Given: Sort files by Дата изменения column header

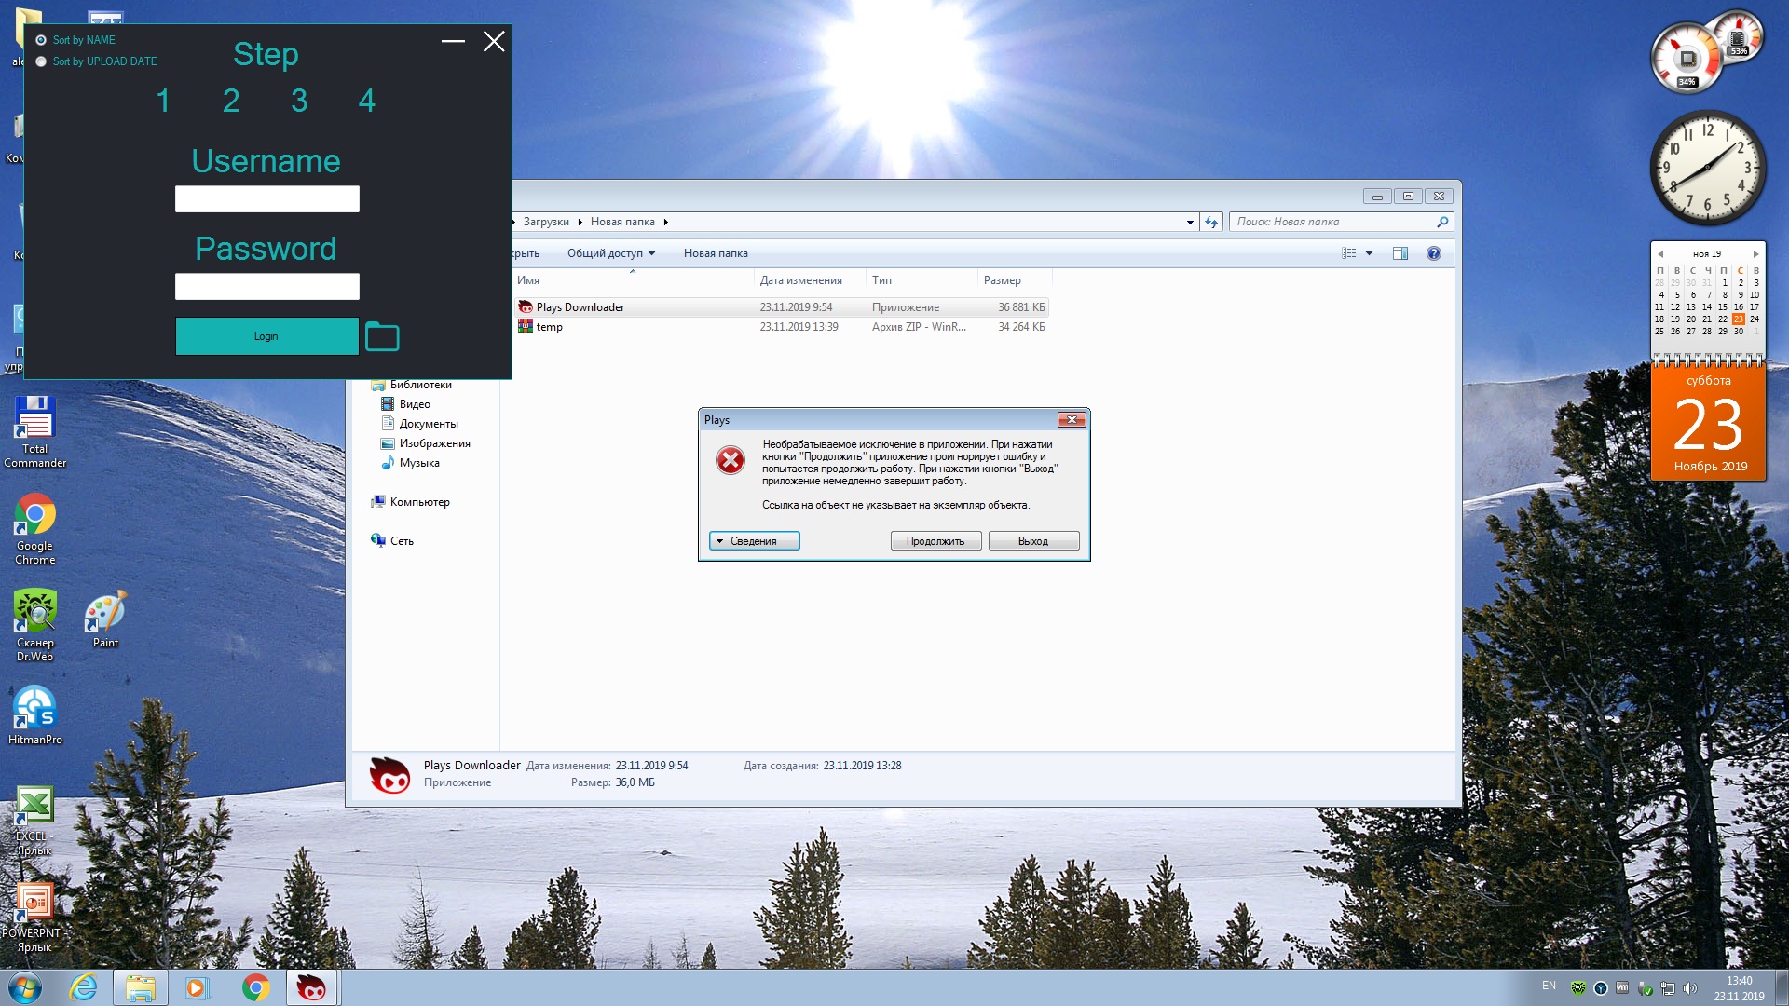Looking at the screenshot, I should pos(801,280).
